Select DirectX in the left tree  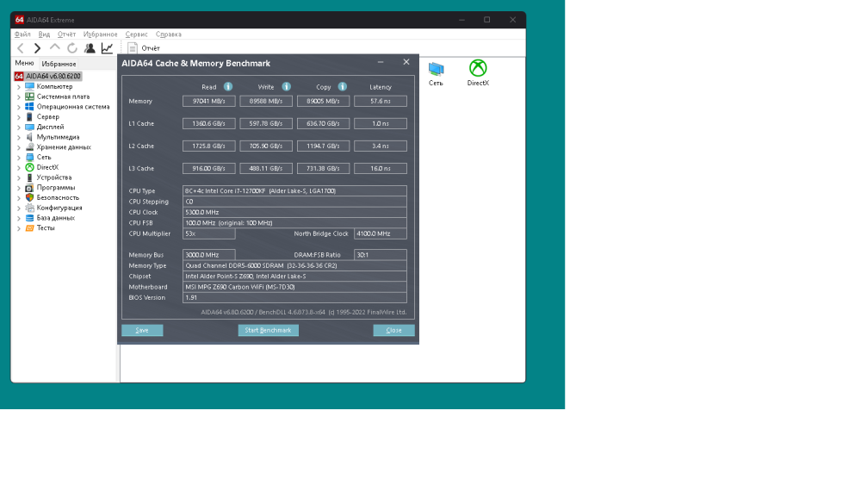[x=47, y=167]
